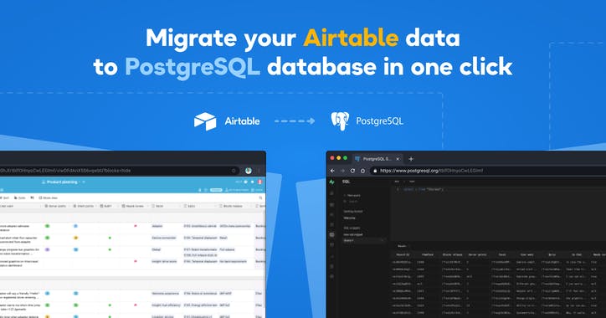Click the home icon in PostgreSQL browser
The image size is (606, 318).
(x=362, y=171)
